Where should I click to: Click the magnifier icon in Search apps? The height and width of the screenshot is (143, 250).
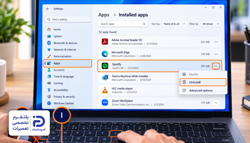[144, 24]
